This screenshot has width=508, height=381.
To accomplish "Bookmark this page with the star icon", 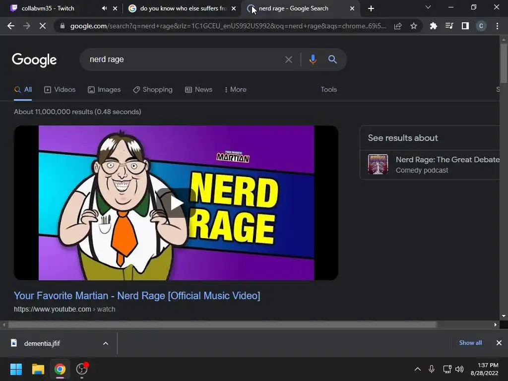I will pos(413,26).
